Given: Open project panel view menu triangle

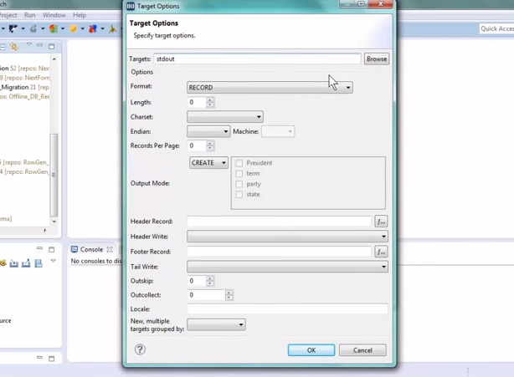Looking at the screenshot, I should tap(29, 44).
